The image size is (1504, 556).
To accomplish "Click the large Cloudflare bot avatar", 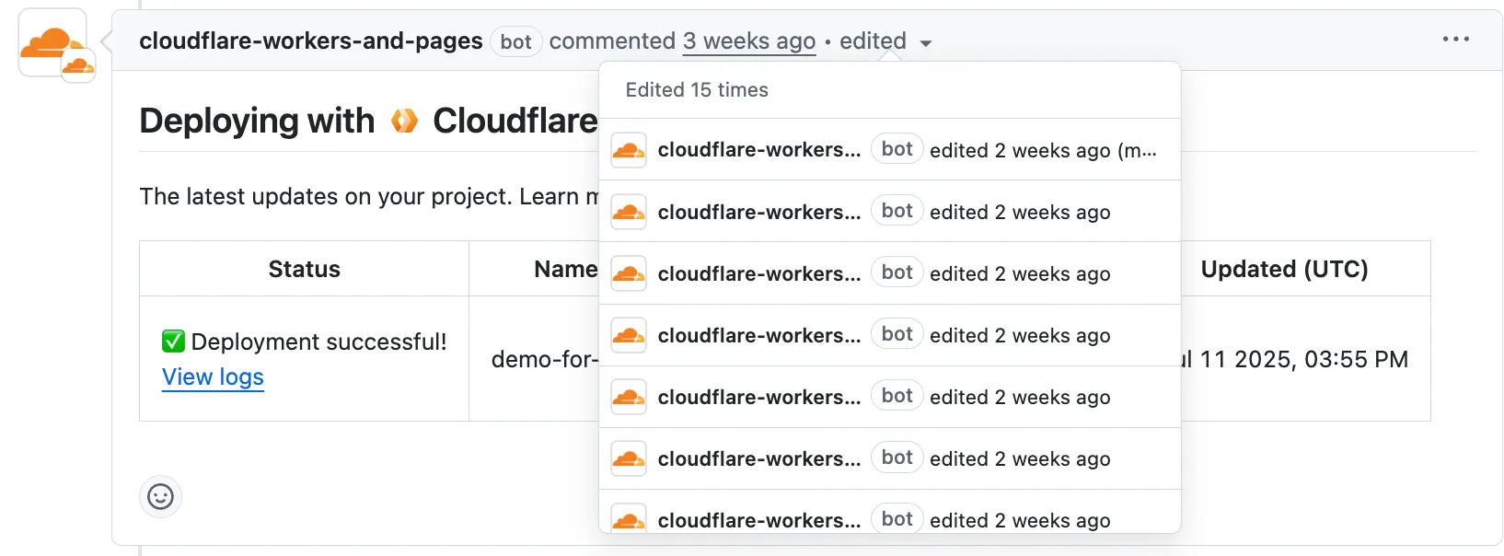I will pos(52,42).
